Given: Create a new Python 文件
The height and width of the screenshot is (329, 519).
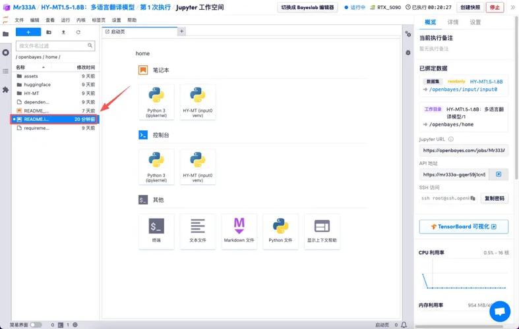Looking at the screenshot, I should [280, 232].
